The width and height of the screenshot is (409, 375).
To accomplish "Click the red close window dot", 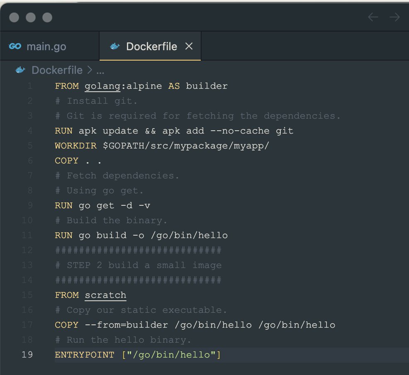I will (x=14, y=17).
